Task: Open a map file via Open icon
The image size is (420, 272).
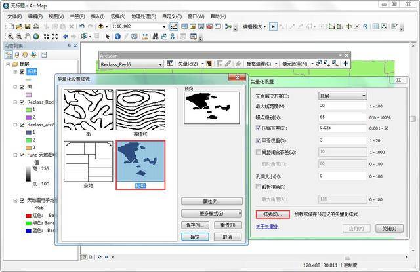Action: [19, 26]
